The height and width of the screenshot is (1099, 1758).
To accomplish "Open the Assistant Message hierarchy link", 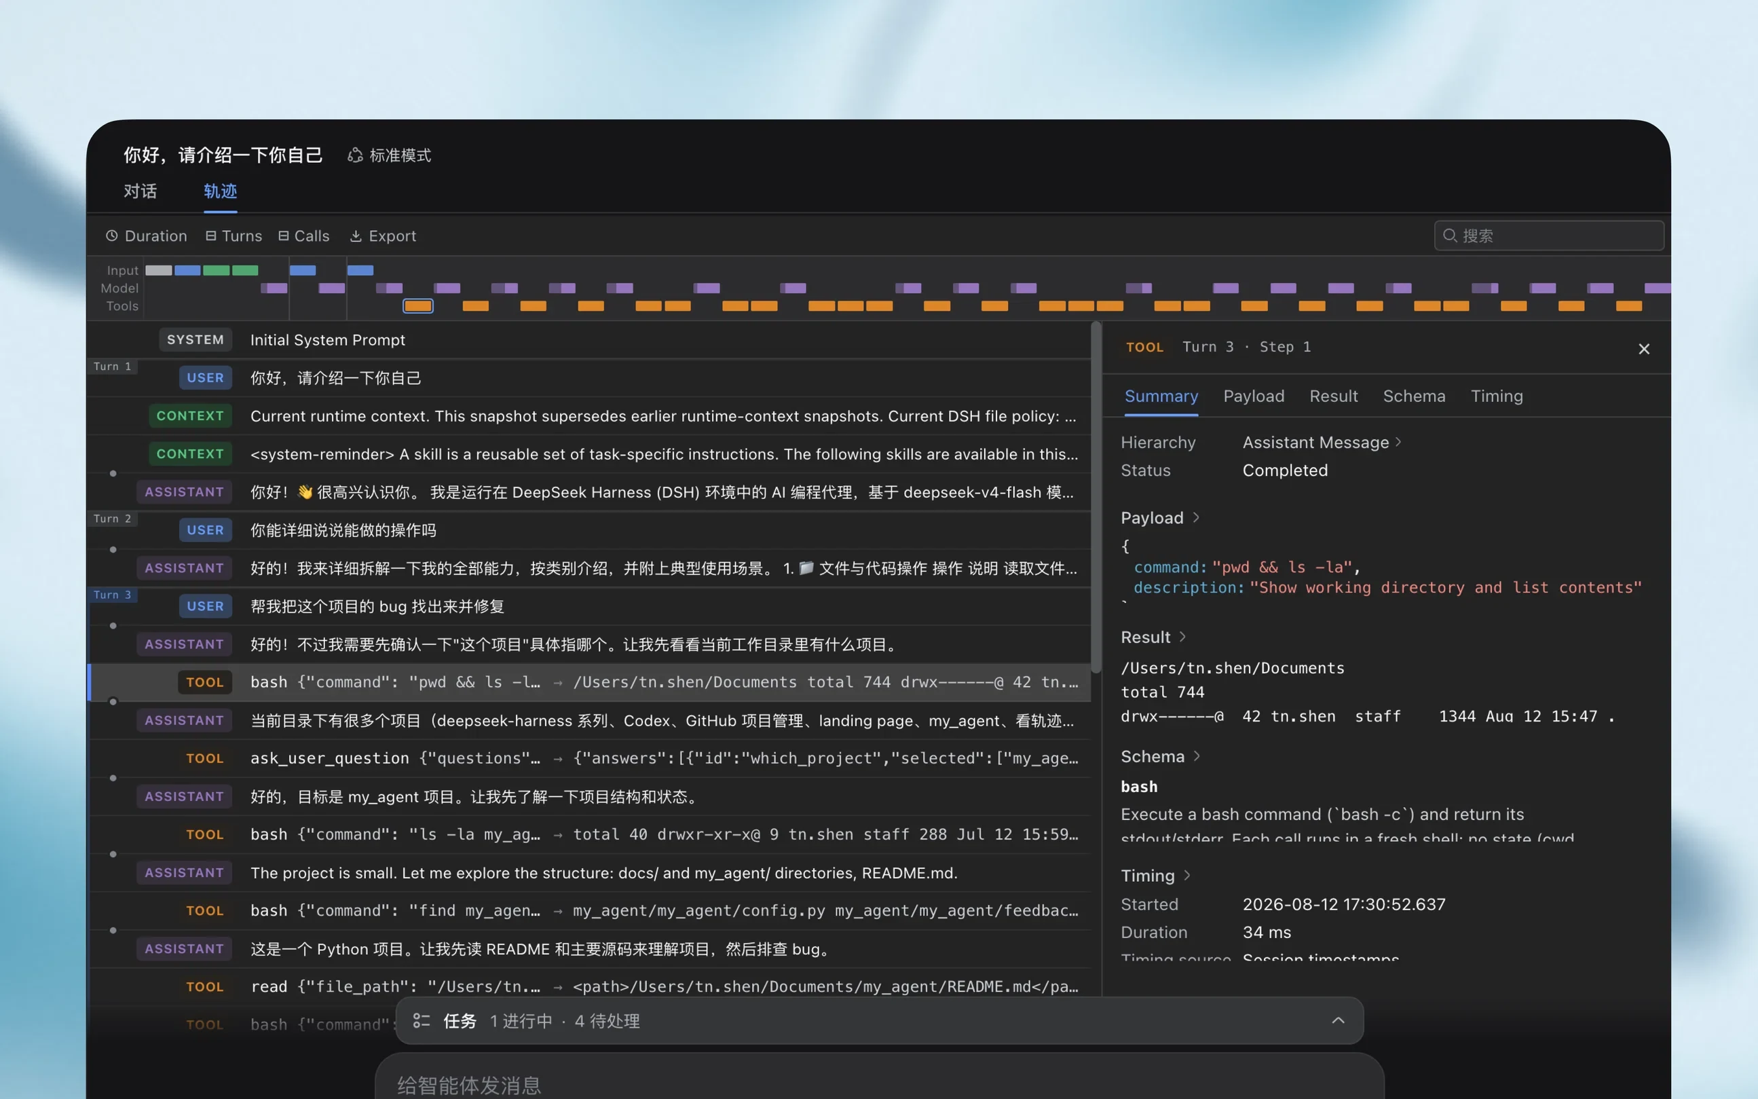I will pyautogui.click(x=1322, y=442).
